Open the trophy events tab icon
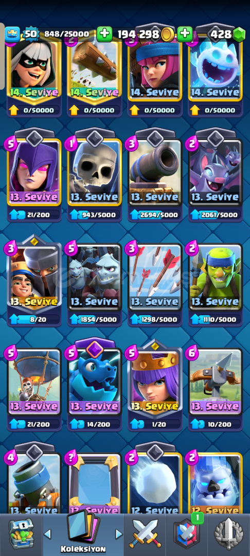This screenshot has height=556, width=250. [229, 534]
